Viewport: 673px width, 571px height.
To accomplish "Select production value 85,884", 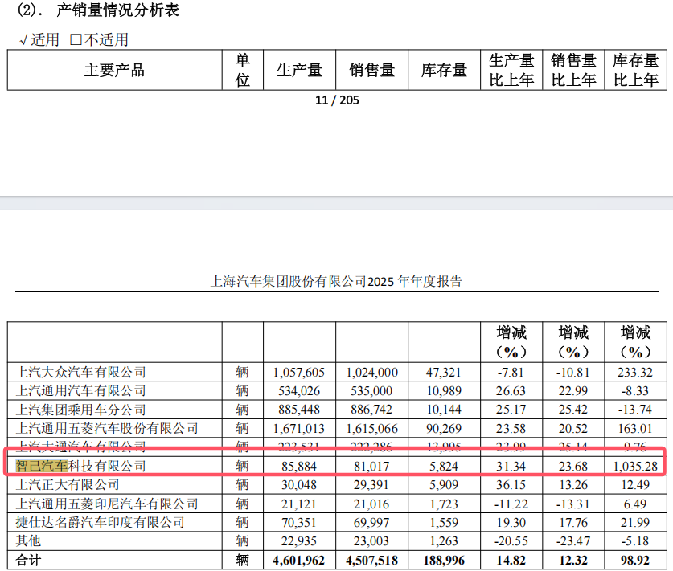I will [299, 467].
